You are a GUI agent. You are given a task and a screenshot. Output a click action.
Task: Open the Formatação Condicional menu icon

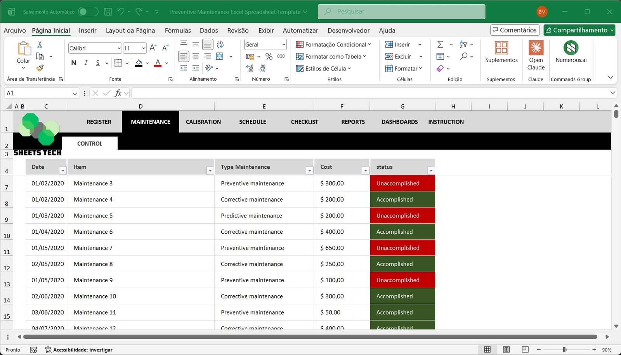pyautogui.click(x=299, y=44)
